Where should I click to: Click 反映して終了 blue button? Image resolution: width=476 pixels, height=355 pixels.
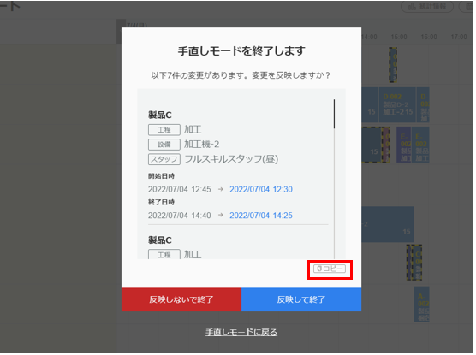[x=301, y=299]
